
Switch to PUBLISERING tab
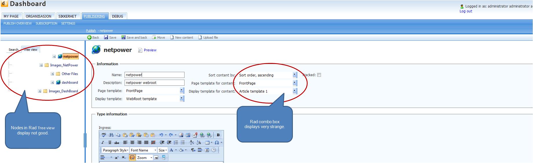point(94,16)
